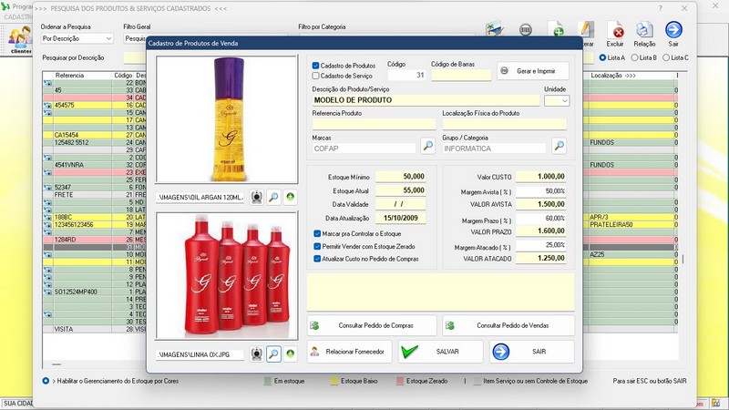Click the argan oil bottle product image

[x=227, y=119]
